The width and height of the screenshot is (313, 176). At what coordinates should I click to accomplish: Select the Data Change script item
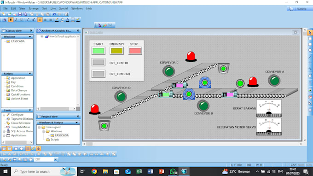point(19,90)
